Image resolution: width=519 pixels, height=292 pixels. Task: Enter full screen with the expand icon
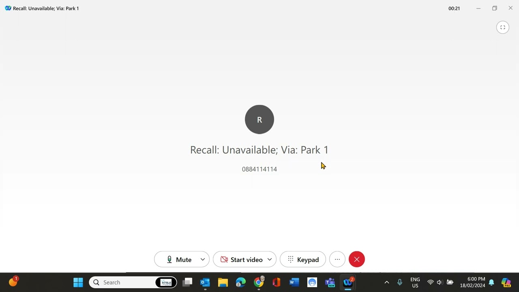[x=503, y=28]
